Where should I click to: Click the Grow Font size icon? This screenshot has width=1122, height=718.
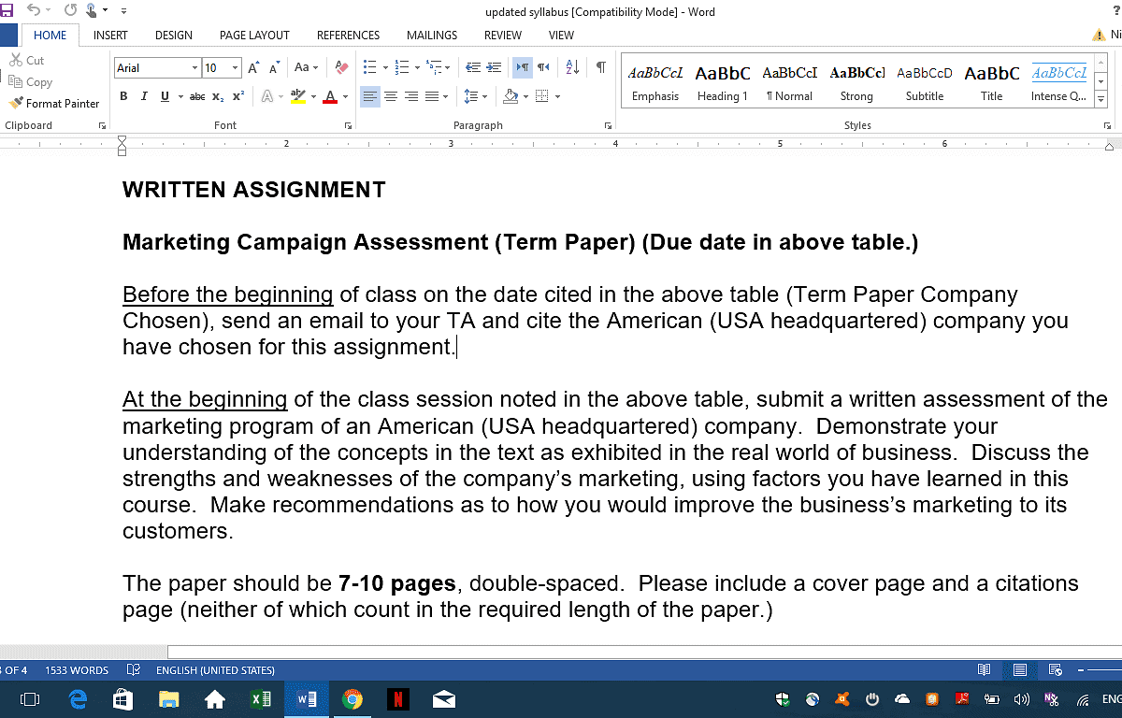click(253, 67)
